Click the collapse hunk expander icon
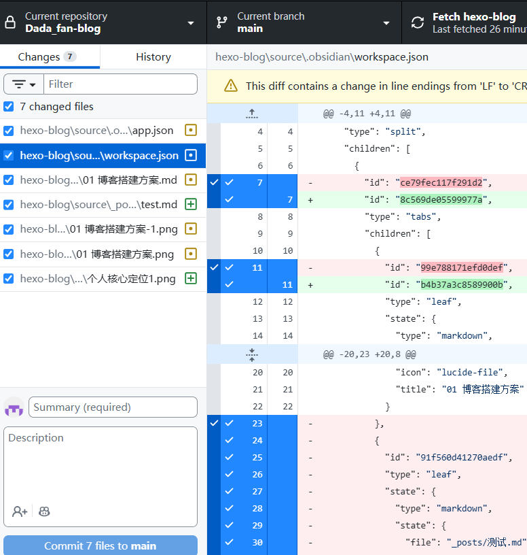 (252, 354)
